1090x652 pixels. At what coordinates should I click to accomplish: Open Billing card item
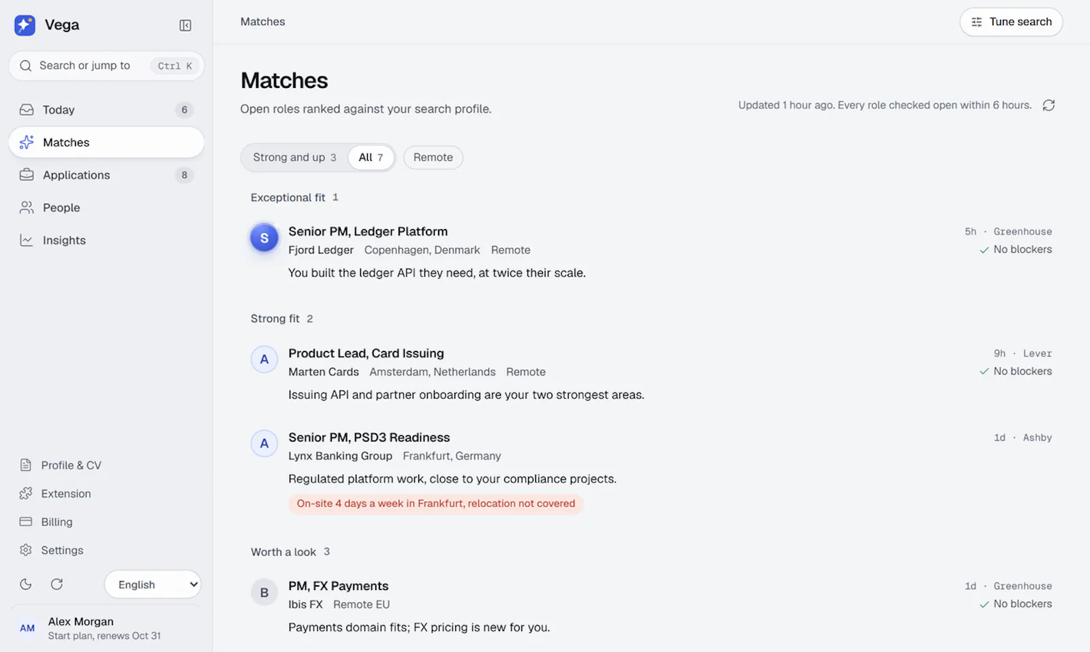pos(106,522)
